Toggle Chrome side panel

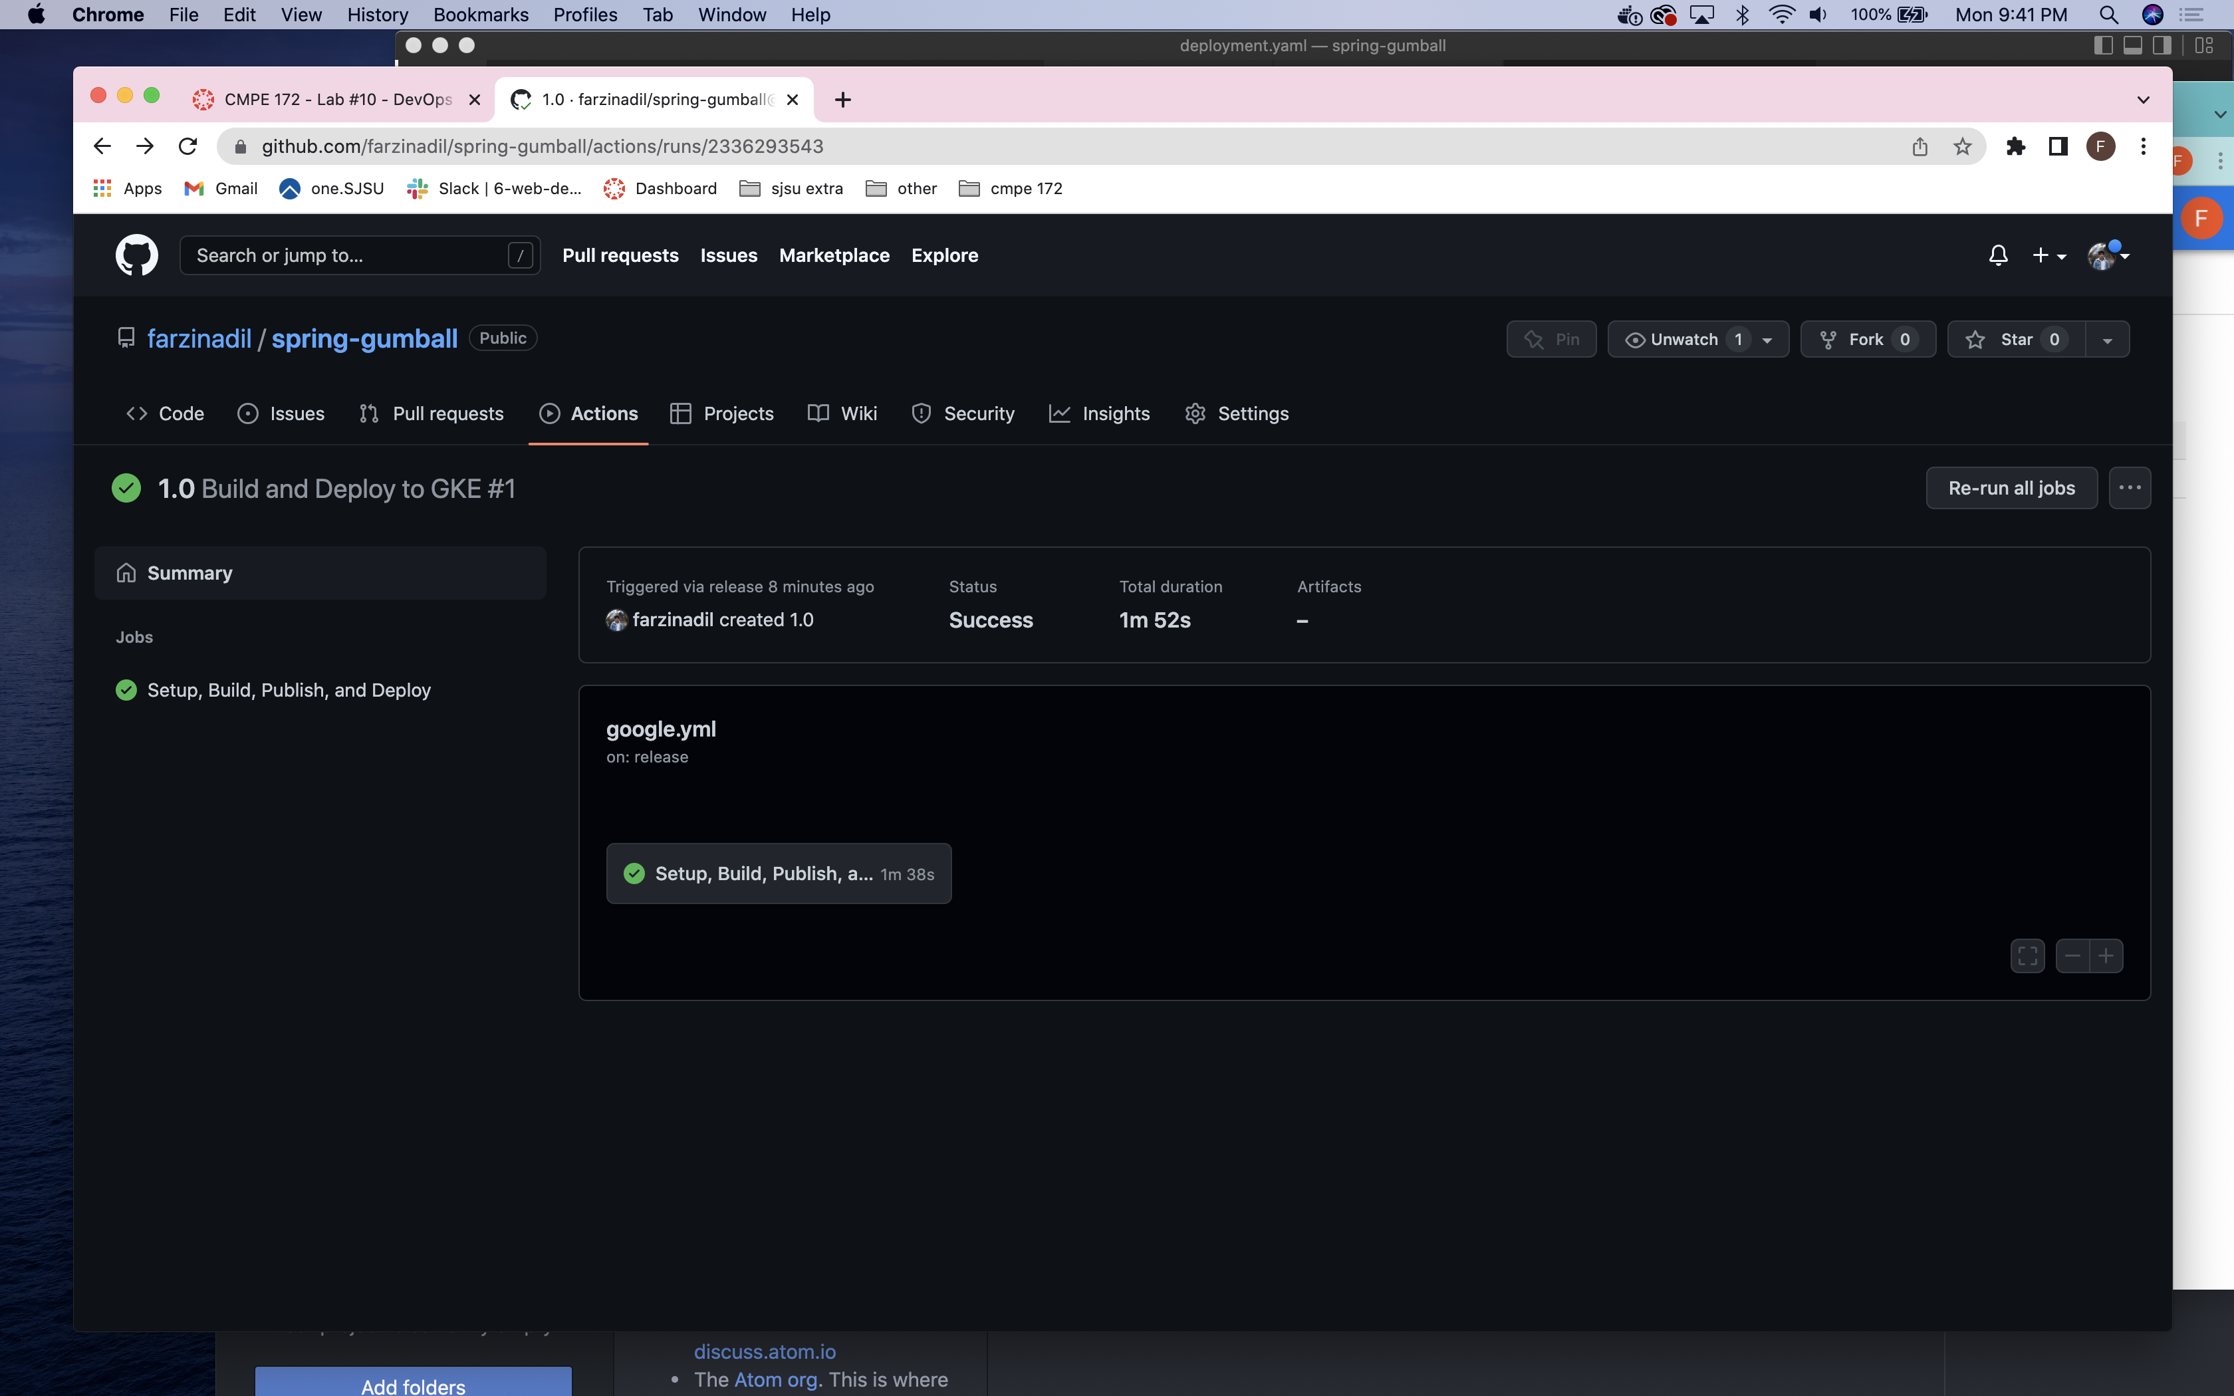[2058, 147]
